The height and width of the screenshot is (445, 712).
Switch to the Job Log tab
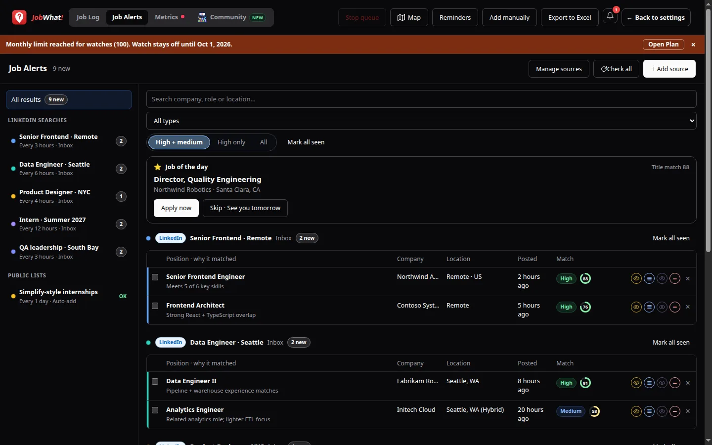pyautogui.click(x=88, y=17)
